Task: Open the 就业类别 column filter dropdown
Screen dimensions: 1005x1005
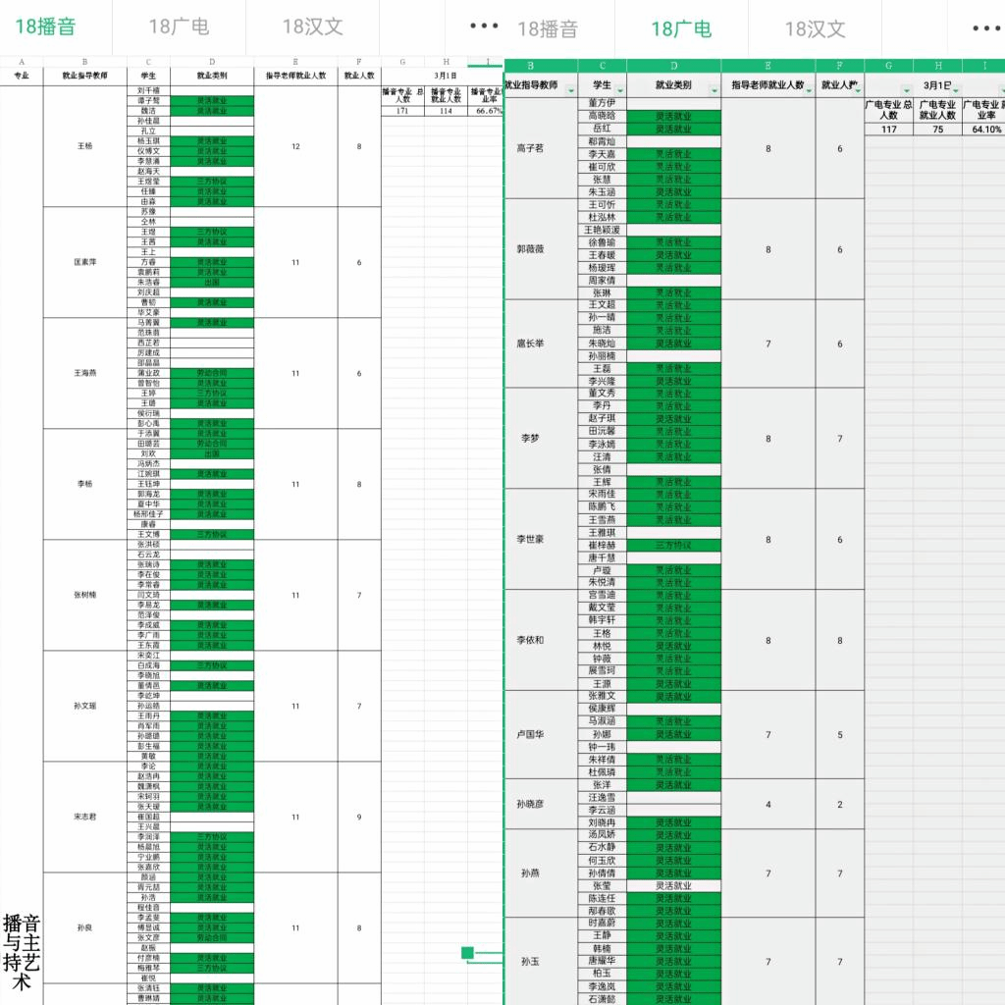Action: click(713, 90)
